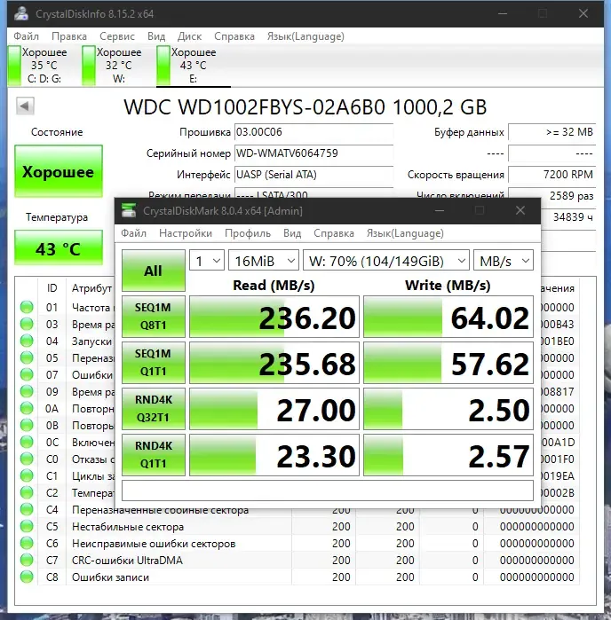Click SEQ1M Q8T1 read result 236.20

(x=274, y=317)
